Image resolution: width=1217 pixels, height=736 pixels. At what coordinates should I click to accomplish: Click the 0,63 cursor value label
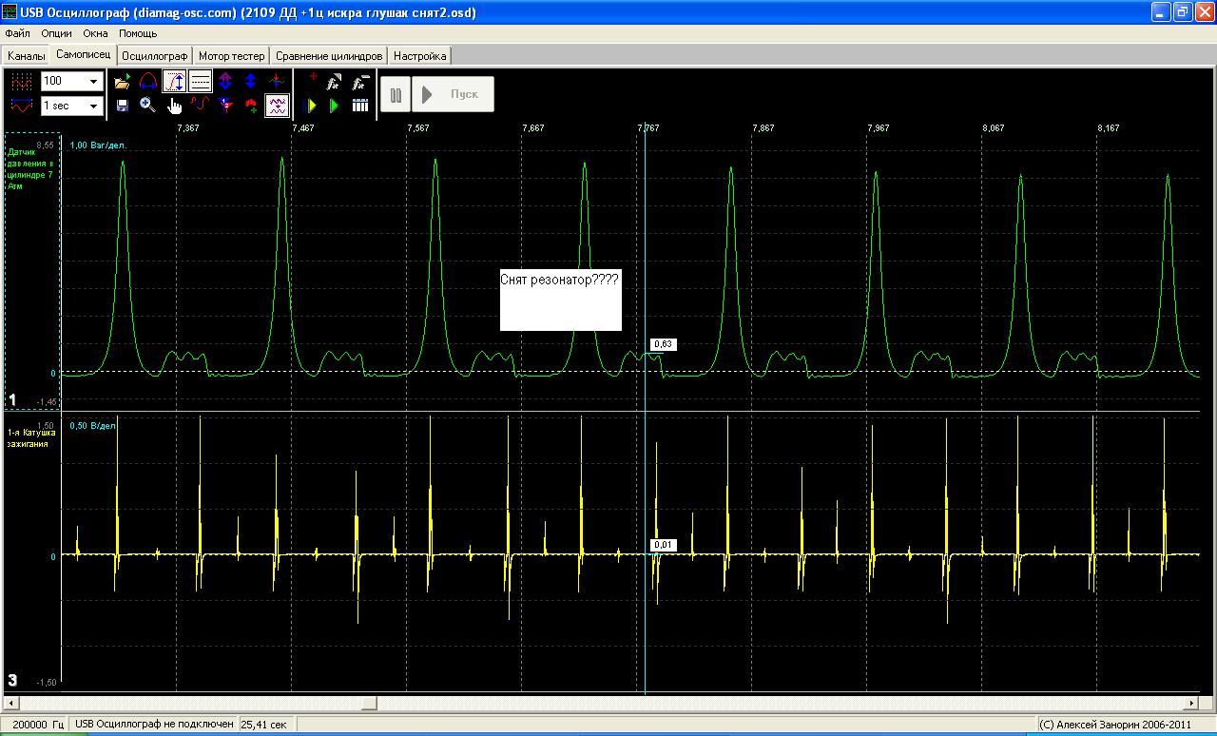(664, 344)
